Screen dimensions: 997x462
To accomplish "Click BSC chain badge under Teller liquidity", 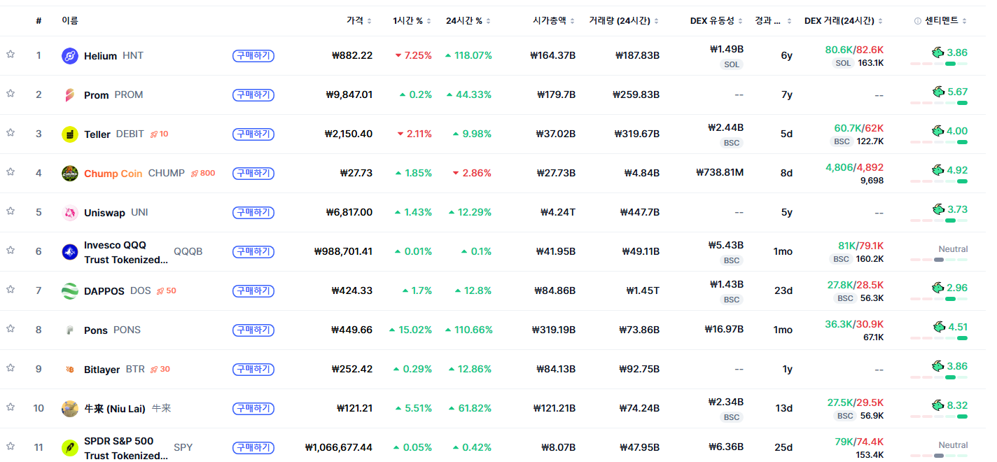I will click(732, 143).
